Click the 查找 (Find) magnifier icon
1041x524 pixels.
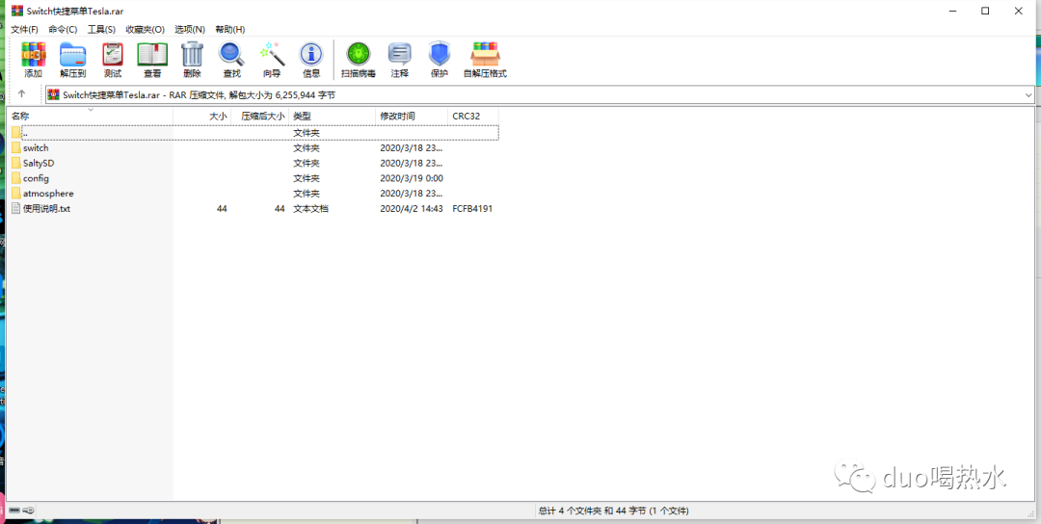point(231,54)
